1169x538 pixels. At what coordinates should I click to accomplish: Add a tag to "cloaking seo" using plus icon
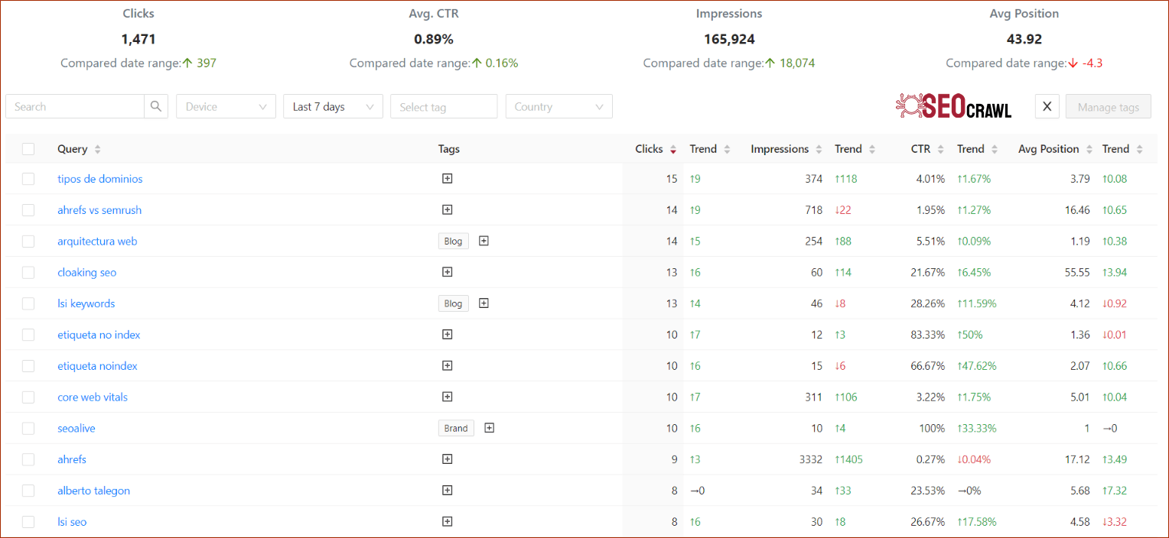click(448, 271)
